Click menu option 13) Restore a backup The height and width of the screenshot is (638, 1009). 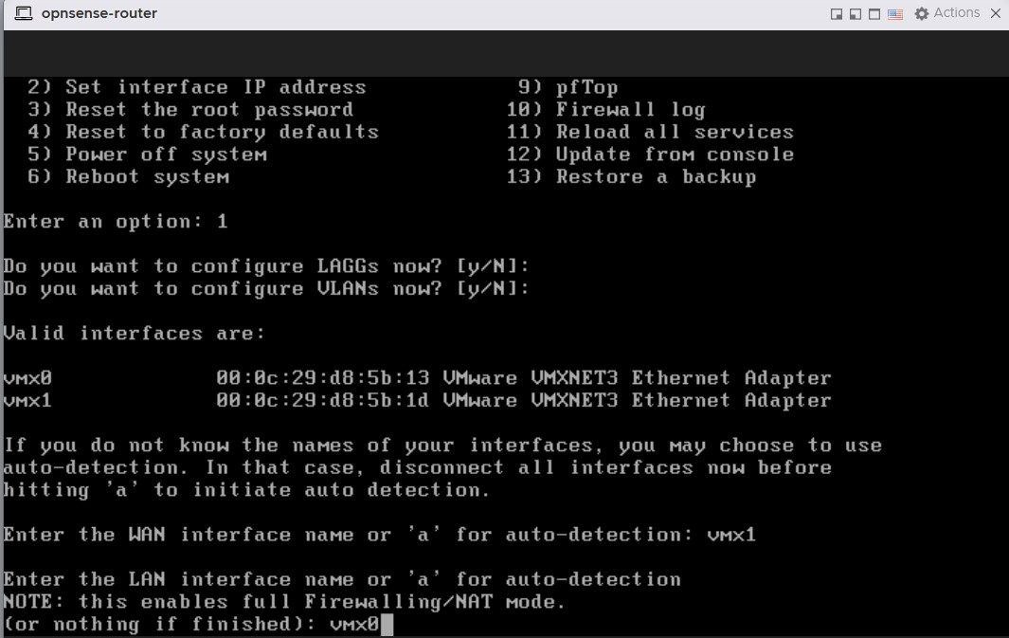632,177
